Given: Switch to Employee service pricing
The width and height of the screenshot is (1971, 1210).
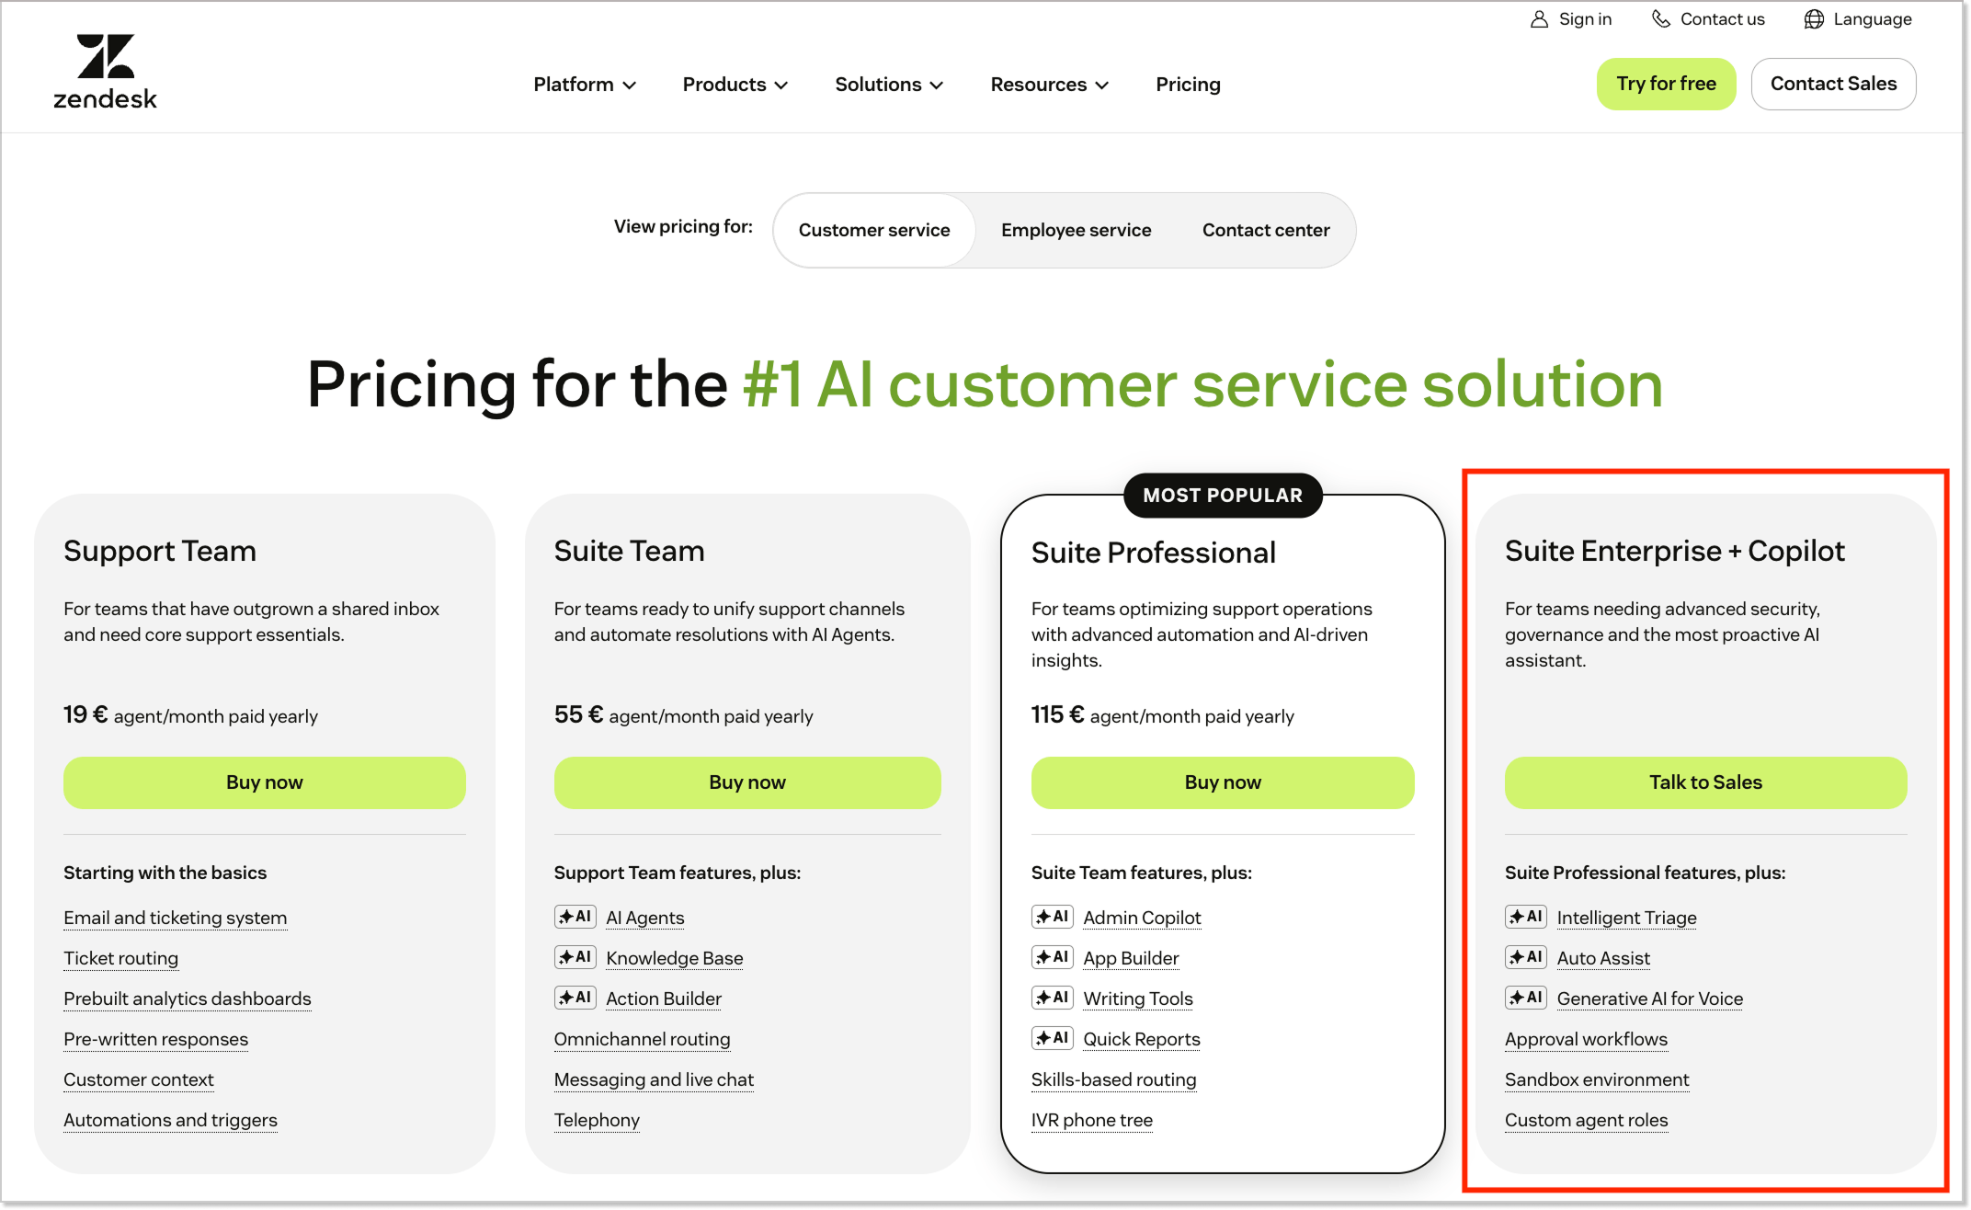Looking at the screenshot, I should click(x=1076, y=230).
